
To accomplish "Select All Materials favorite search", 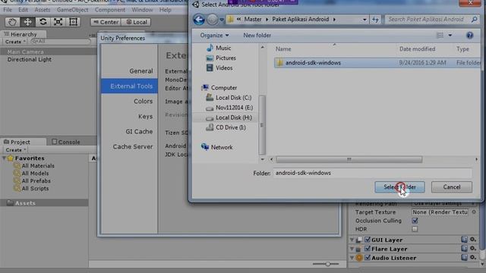I will pyautogui.click(x=38, y=166).
